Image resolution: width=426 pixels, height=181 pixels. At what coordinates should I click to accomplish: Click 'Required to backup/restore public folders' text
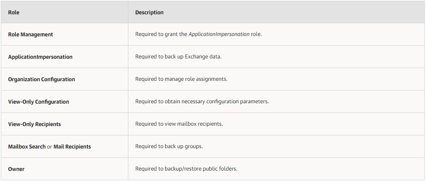tap(186, 169)
